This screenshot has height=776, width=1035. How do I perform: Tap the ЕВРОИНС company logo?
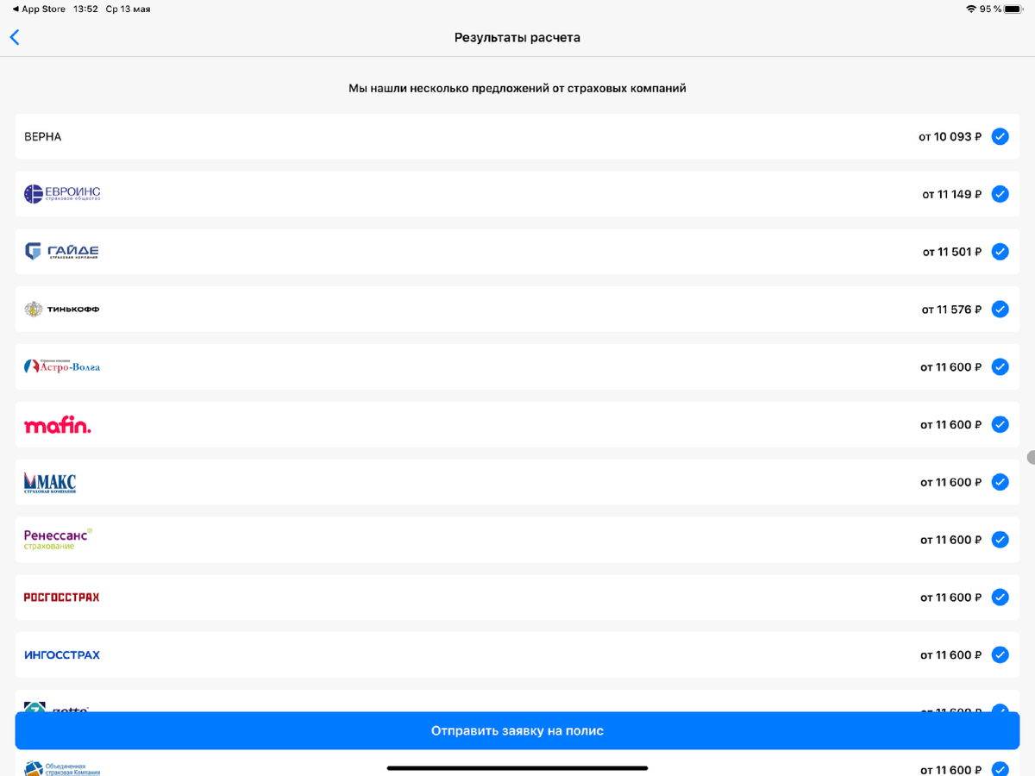(x=62, y=194)
